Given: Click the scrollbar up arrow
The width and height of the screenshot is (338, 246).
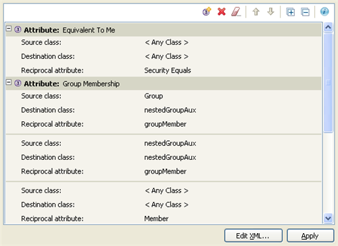Looking at the screenshot, I should 328,27.
